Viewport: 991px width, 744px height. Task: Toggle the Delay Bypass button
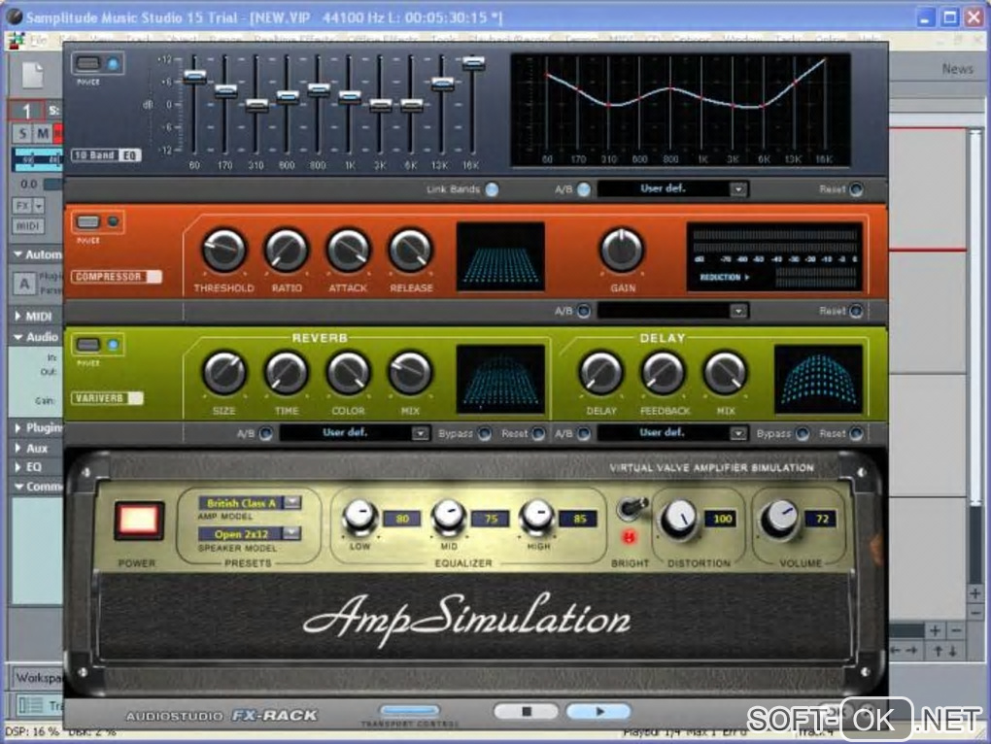coord(803,433)
